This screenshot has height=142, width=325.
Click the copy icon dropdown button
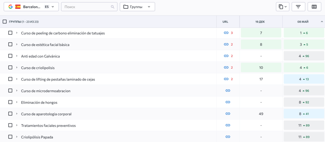[x=282, y=7]
